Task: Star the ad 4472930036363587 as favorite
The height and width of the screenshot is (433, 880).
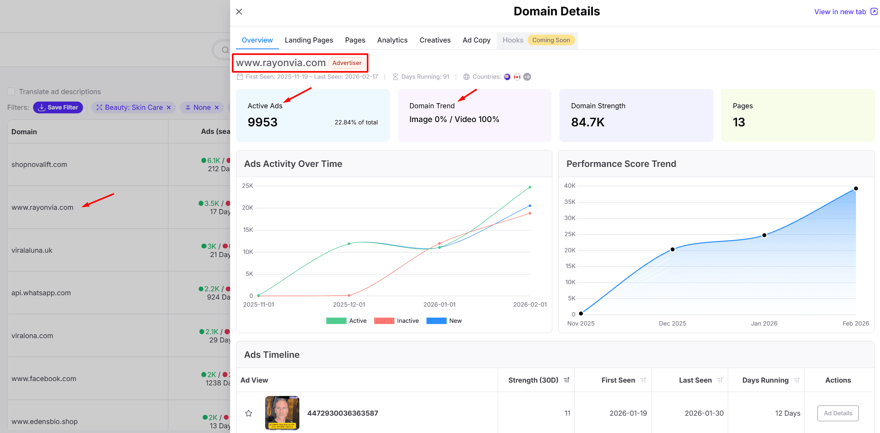Action: (249, 413)
